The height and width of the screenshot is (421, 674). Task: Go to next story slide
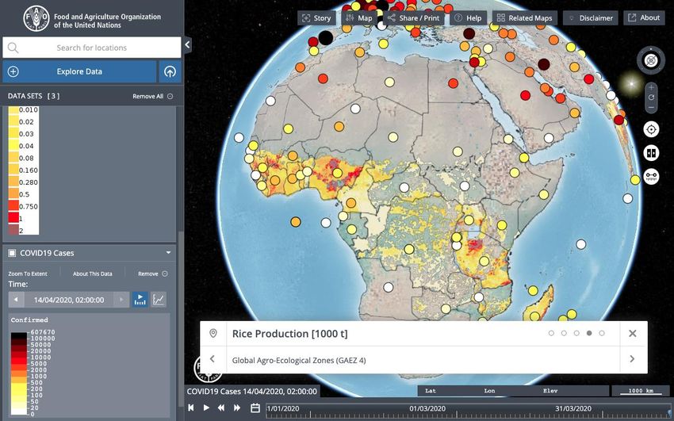[x=632, y=359]
